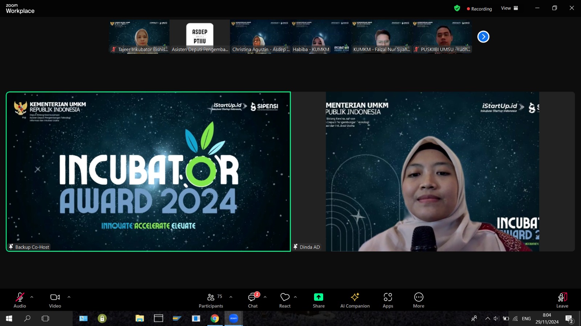Click the Zoom taskbar icon
This screenshot has height=326, width=581.
click(x=233, y=318)
